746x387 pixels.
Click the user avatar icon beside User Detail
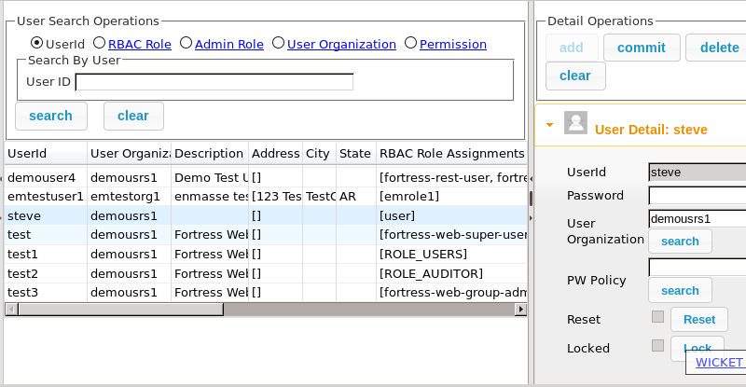[x=575, y=123]
